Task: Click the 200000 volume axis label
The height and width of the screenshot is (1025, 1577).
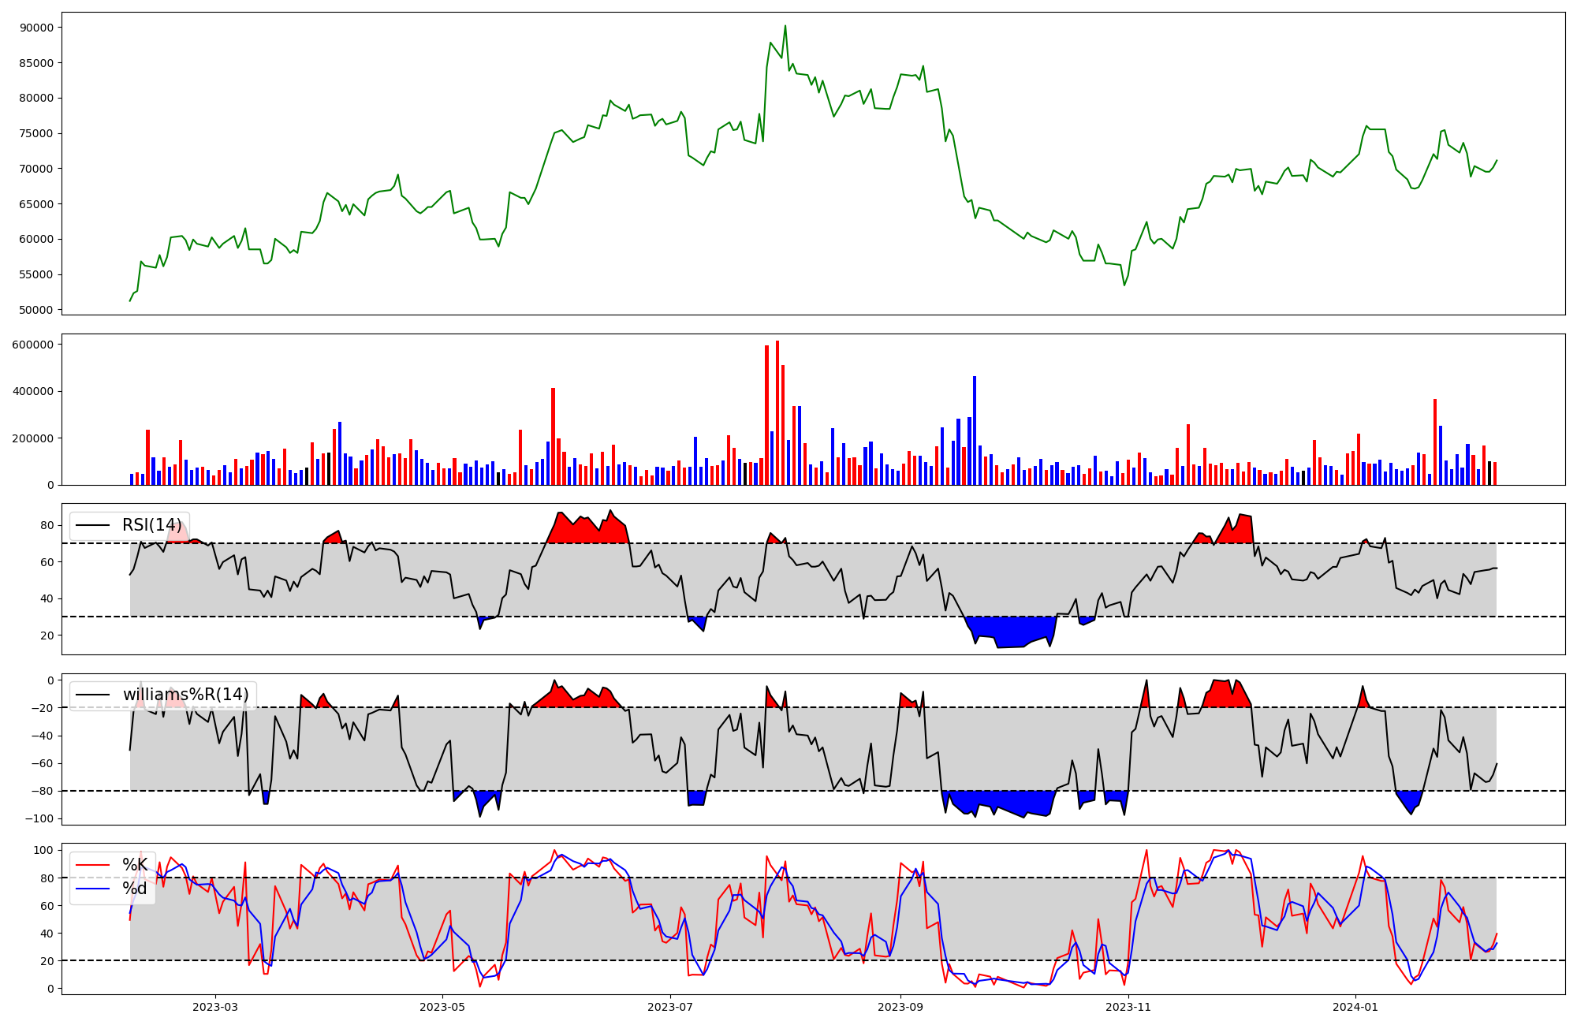Action: 32,438
